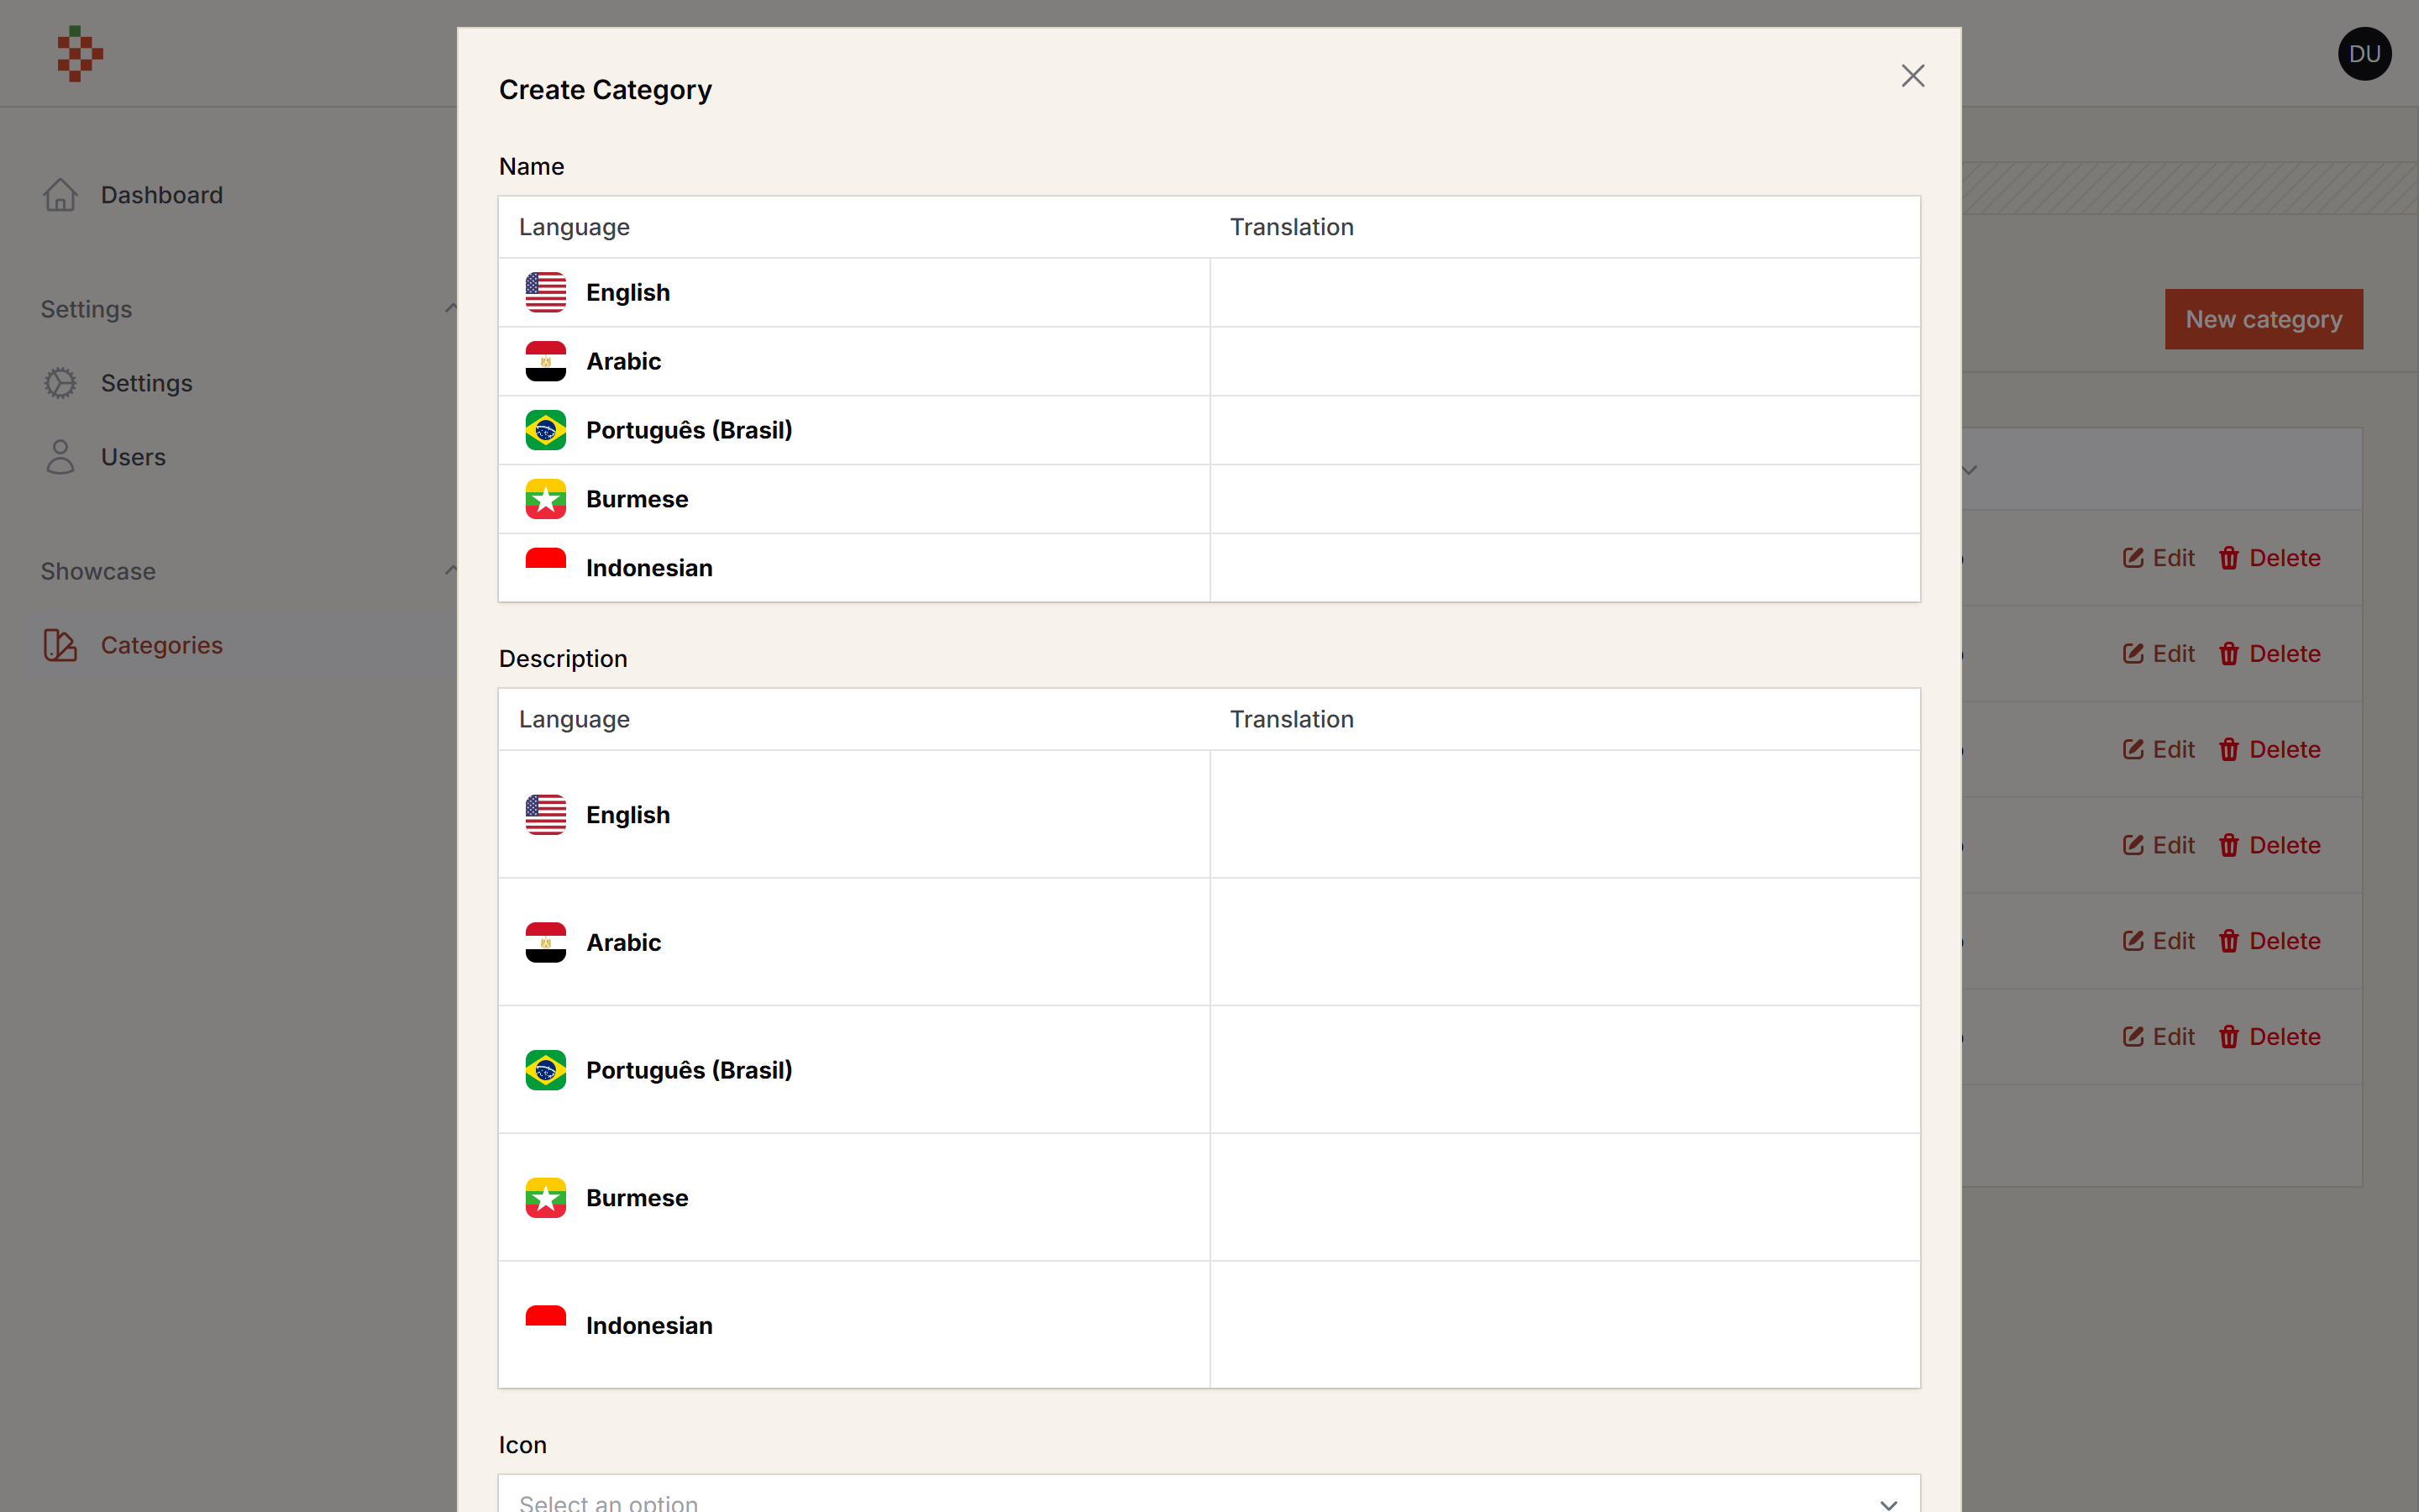Click Edit on the first category row
2419x1512 pixels.
point(2158,558)
